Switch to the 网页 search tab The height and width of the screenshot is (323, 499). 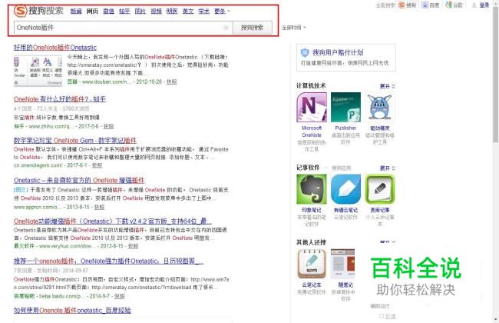[92, 12]
